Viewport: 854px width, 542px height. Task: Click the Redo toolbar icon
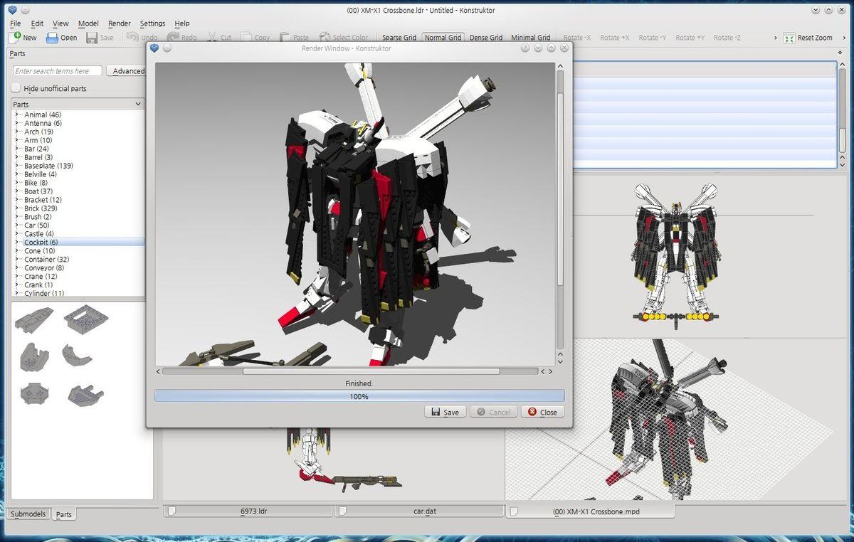[x=173, y=38]
